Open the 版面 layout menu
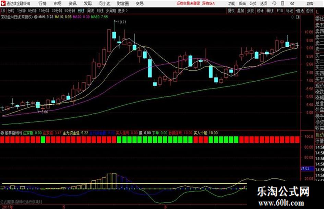 [242, 3]
